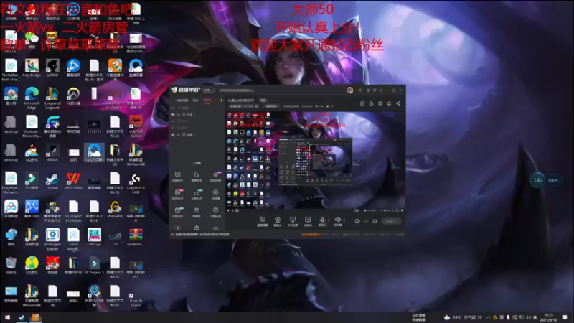Open the mode pill dropdown beside the app logo

point(209,90)
